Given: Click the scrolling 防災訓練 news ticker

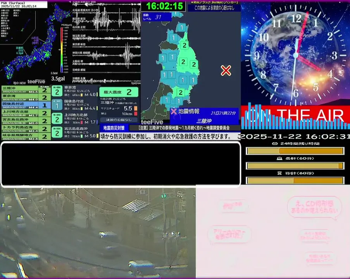Looking at the screenshot, I should pos(170,136).
